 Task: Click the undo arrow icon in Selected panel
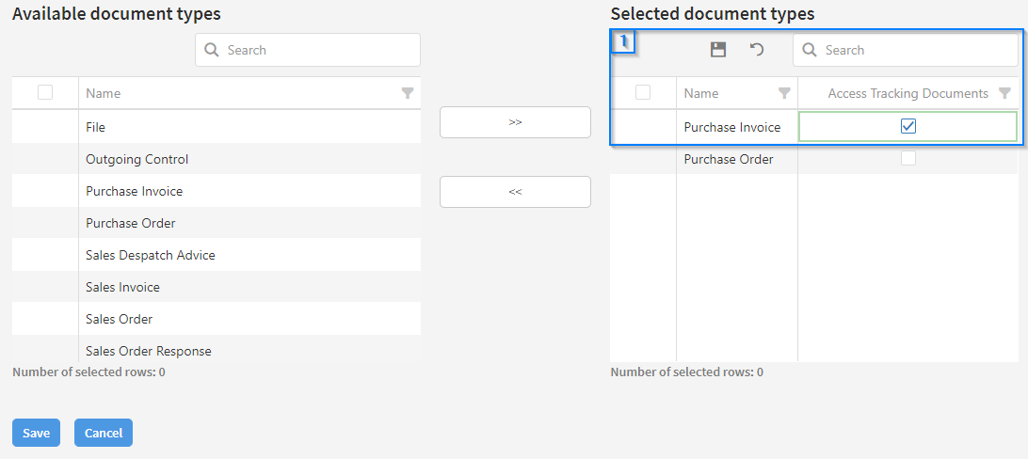757,50
